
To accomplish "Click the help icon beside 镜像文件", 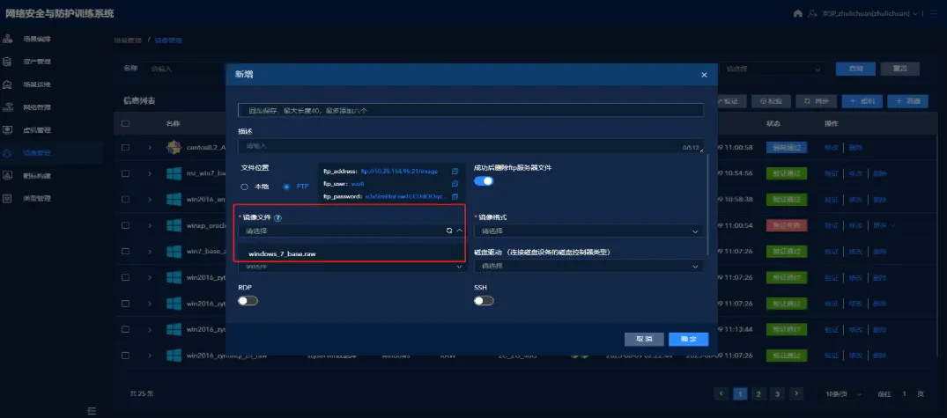I will [277, 217].
